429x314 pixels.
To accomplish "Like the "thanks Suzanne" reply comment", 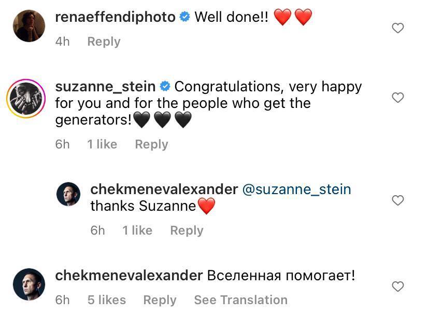I will click(397, 200).
